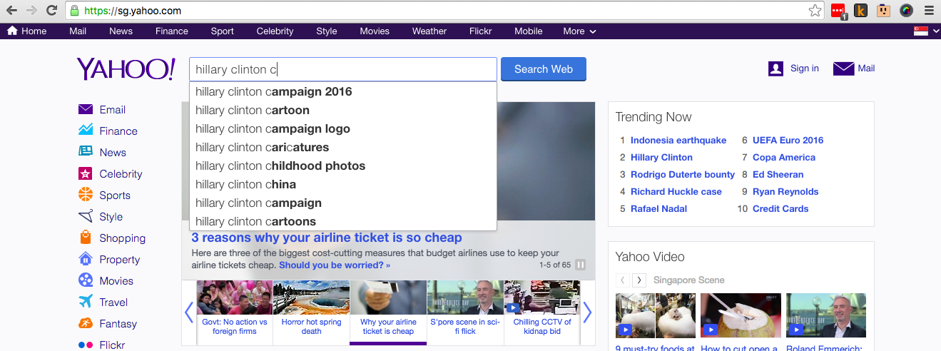Open trending topic UEFA Euro 2016
Screen dimensions: 941x351
tap(788, 141)
